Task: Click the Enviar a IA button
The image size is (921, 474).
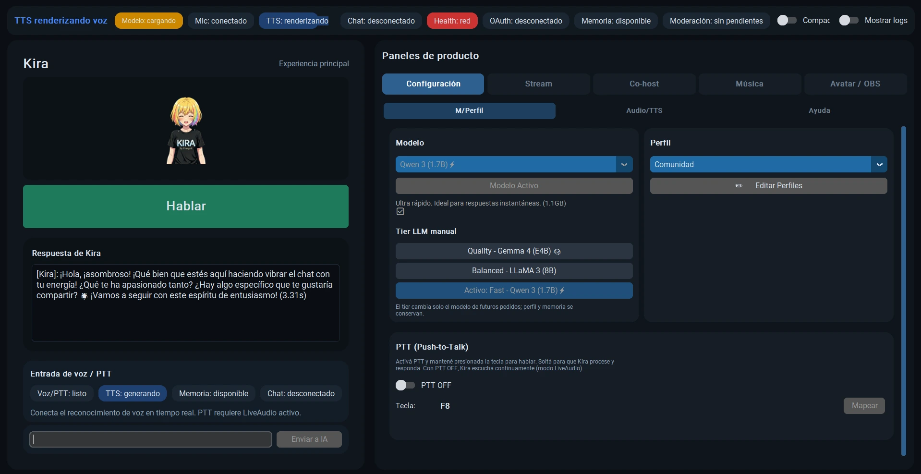Action: (309, 439)
